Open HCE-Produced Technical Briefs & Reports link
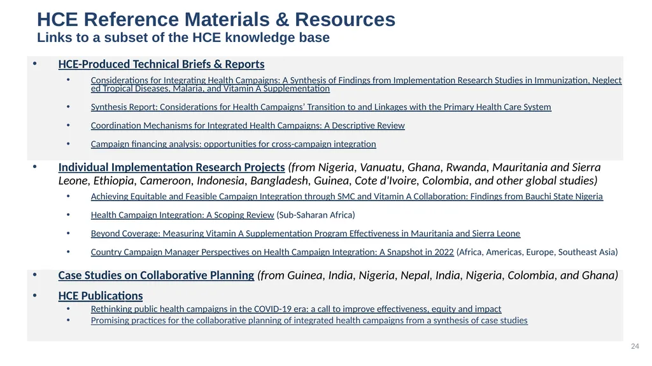 [x=161, y=64]
